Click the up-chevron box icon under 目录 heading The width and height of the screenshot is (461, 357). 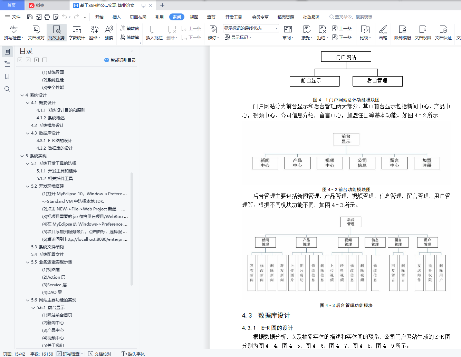coord(28,60)
